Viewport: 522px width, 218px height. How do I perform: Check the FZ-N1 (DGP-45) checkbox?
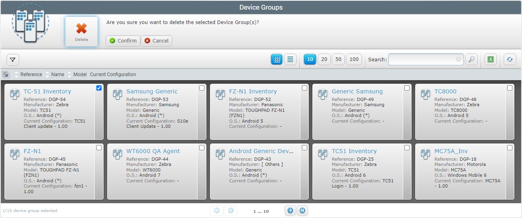pyautogui.click(x=99, y=148)
